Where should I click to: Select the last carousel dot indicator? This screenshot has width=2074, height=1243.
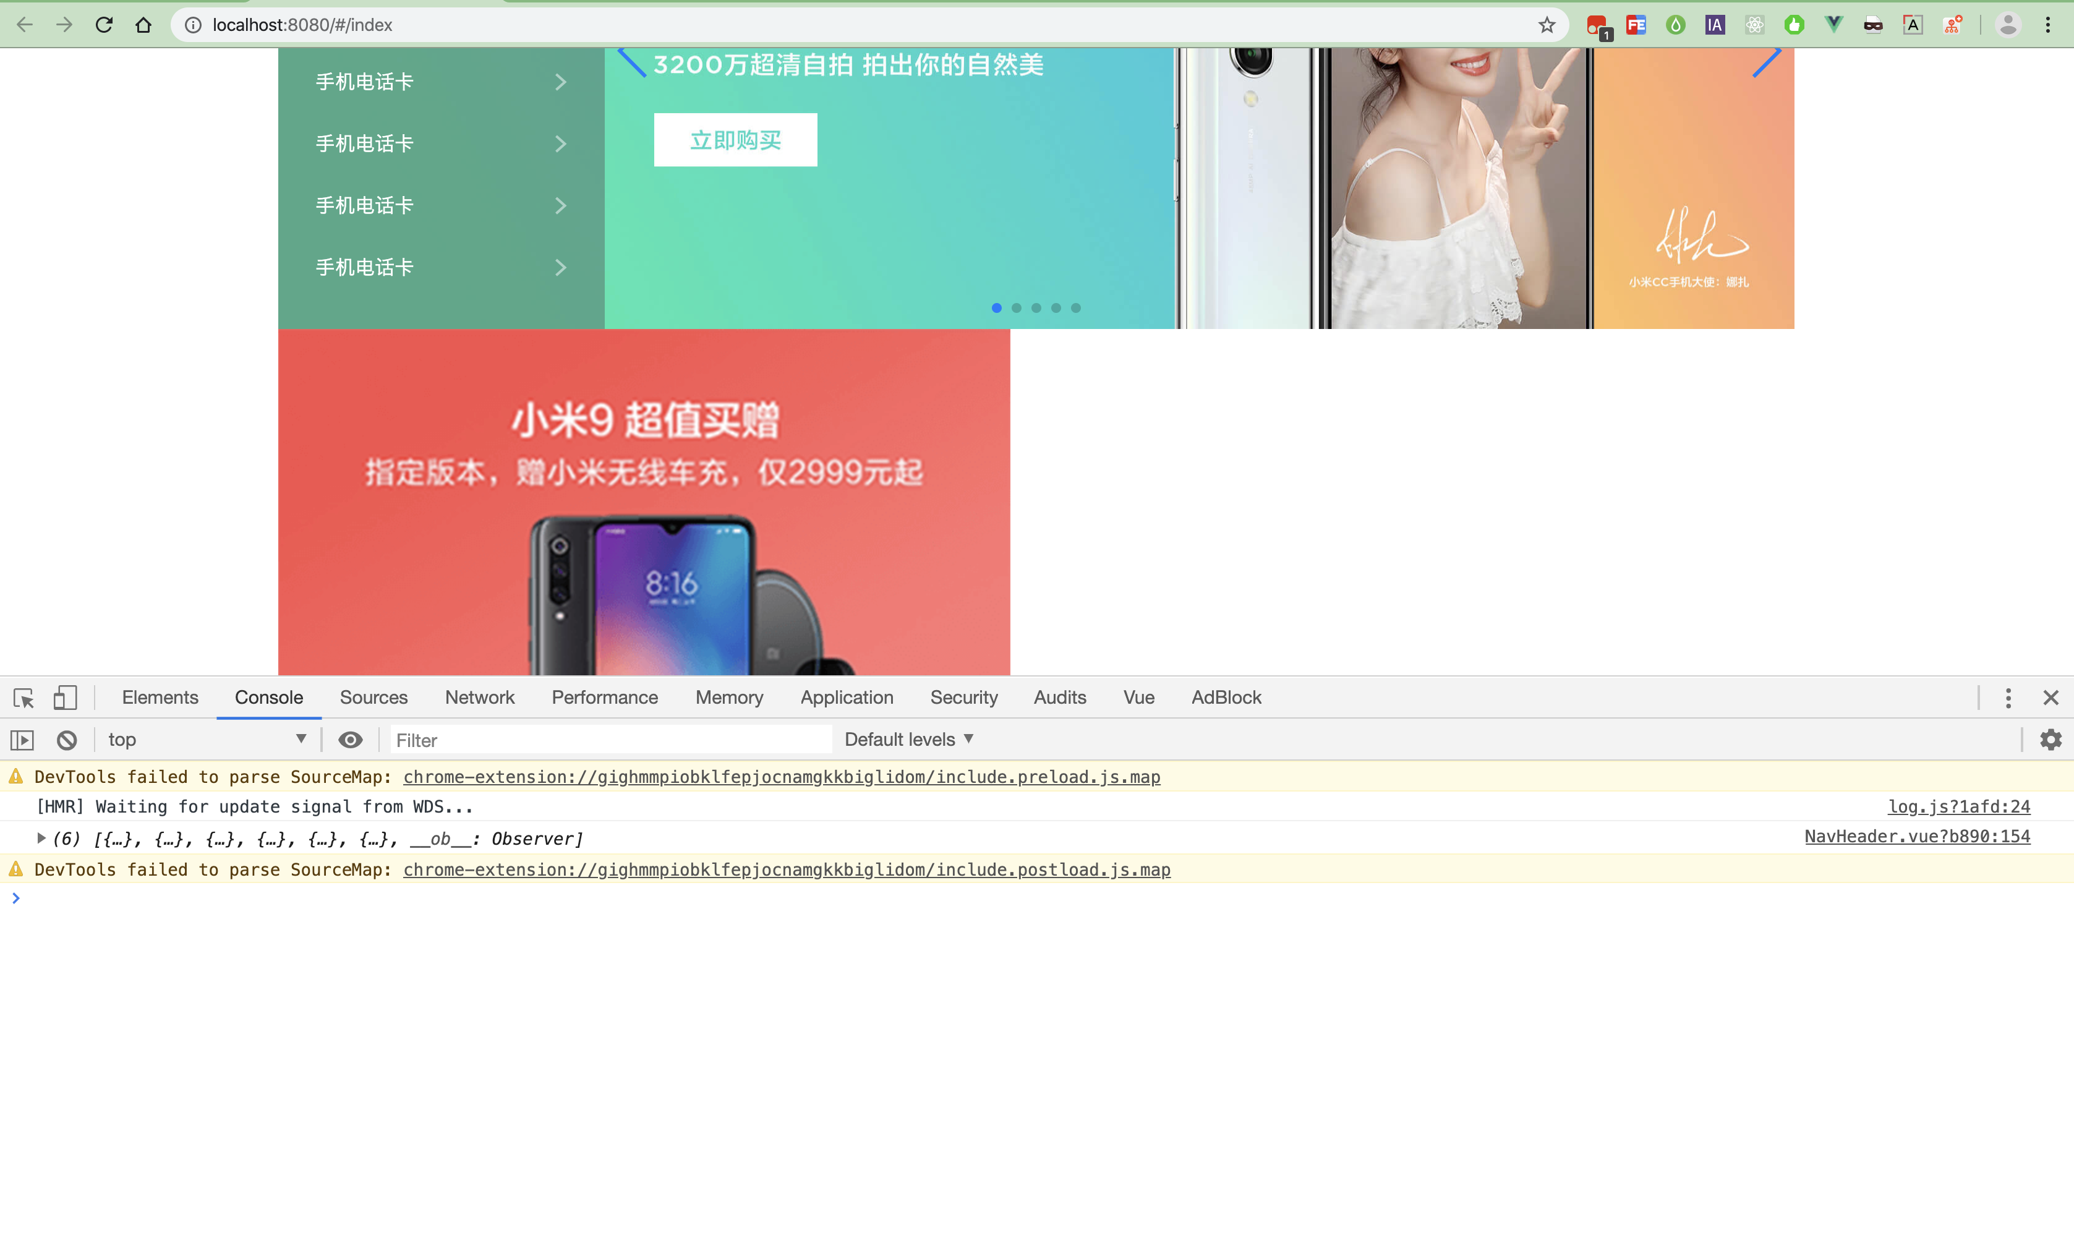[x=1076, y=307]
